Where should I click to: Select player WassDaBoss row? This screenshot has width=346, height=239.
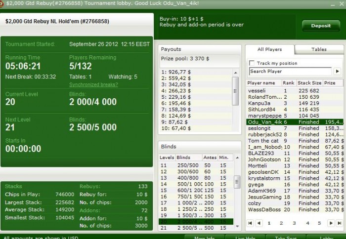(x=295, y=209)
